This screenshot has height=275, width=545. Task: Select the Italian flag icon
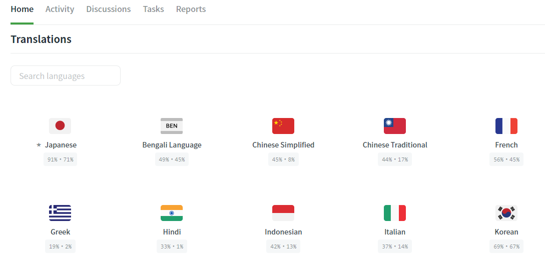point(395,213)
